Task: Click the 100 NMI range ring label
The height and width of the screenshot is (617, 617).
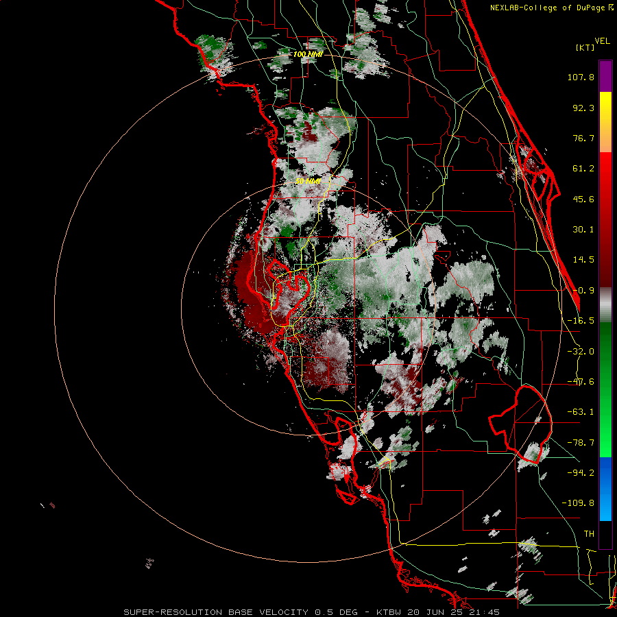Action: pyautogui.click(x=308, y=54)
